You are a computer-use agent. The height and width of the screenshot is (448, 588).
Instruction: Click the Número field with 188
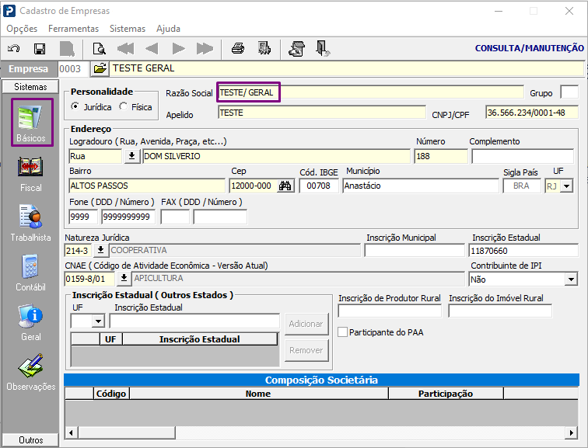pos(441,156)
